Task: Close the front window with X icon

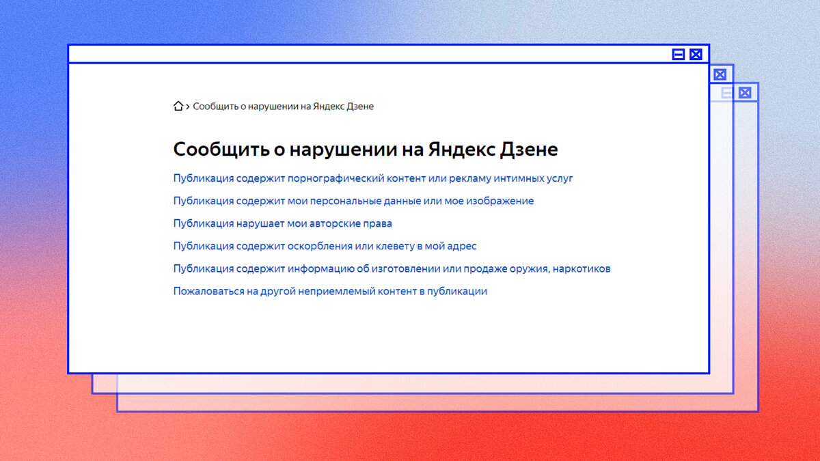Action: pos(696,55)
